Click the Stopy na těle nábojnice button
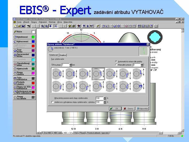189x142 pixels. (x=24, y=88)
